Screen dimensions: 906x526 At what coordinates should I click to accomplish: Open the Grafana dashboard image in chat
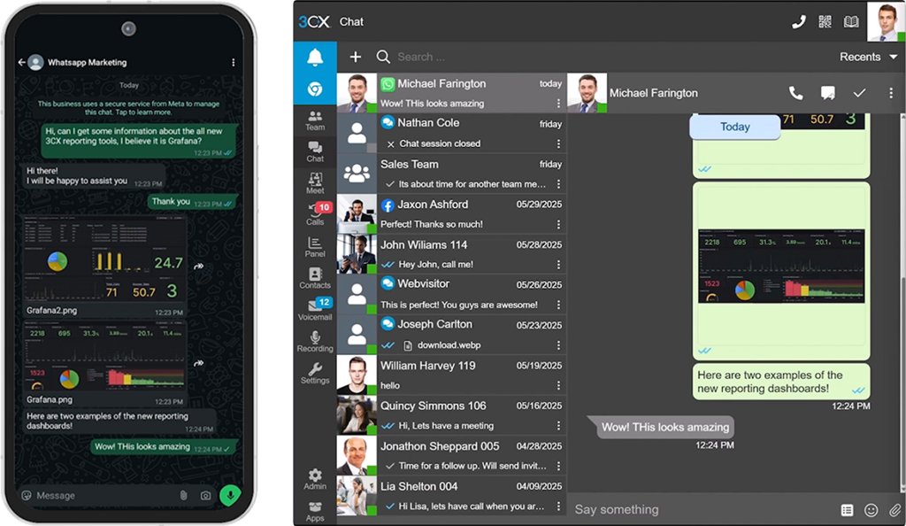[781, 266]
